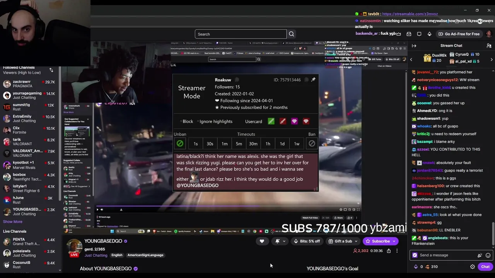Open zackrawrr channel in sidebar
The width and height of the screenshot is (495, 278).
coord(29,84)
